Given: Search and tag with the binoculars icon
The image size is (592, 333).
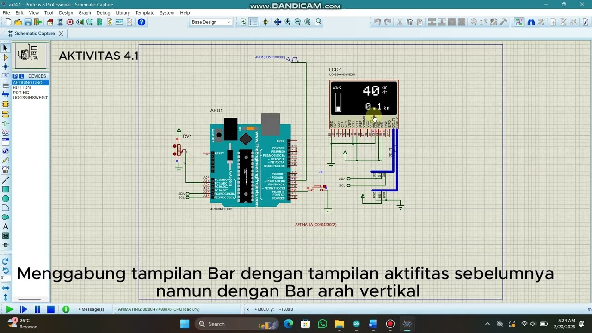Looking at the screenshot, I should [x=531, y=22].
